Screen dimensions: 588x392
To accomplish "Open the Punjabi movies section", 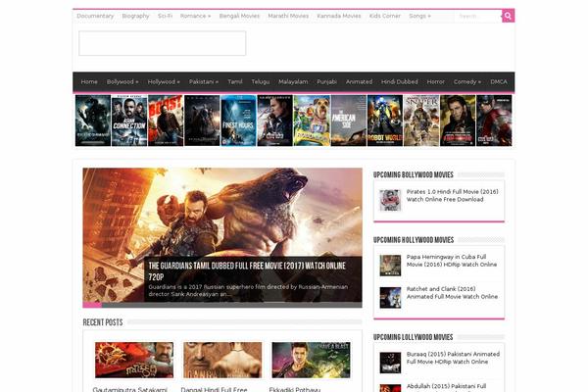I will [326, 81].
